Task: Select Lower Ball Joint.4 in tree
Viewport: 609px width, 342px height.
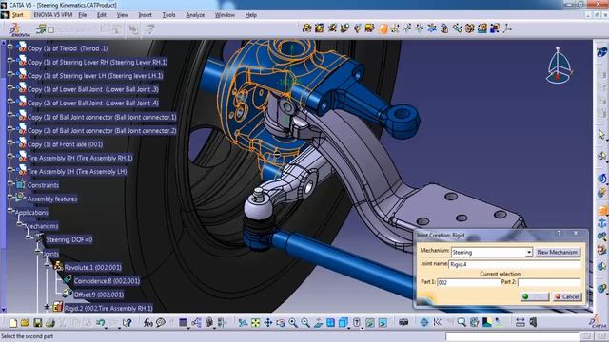Action: pyautogui.click(x=93, y=103)
